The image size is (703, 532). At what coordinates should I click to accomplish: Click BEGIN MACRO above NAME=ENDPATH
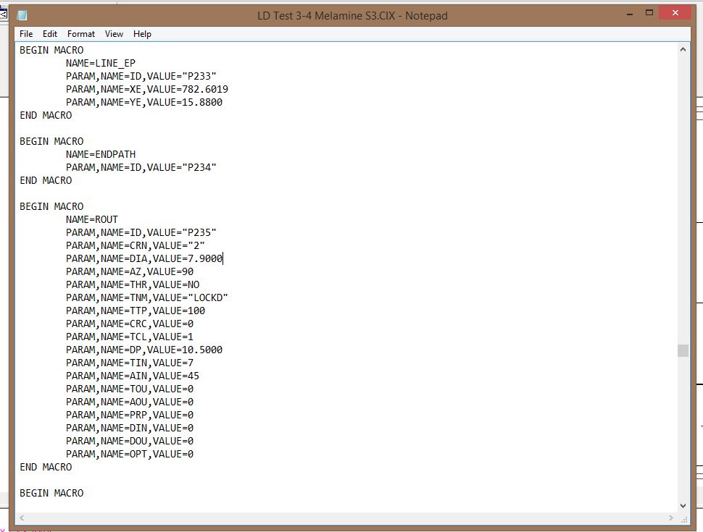coord(51,142)
